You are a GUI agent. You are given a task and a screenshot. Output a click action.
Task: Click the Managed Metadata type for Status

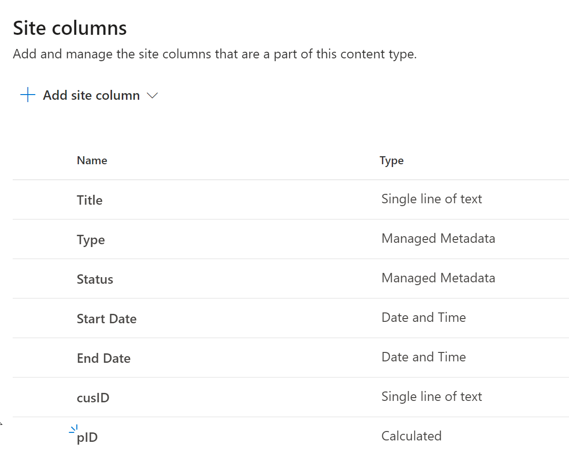[x=438, y=278]
